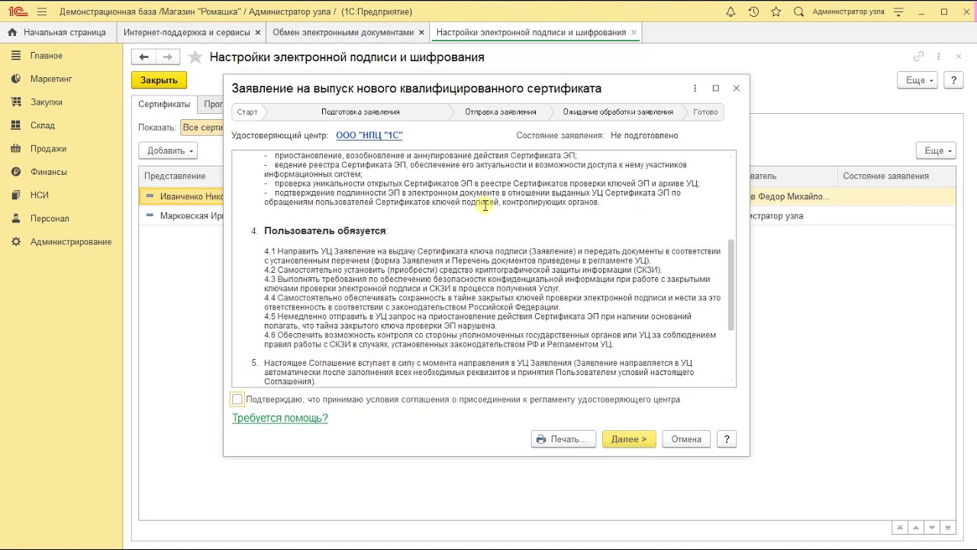977x550 pixels.
Task: Click Отмена button in dialog
Action: coord(686,439)
